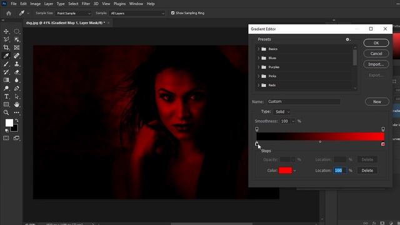
Task: Reset default foreground and background colors
Action: point(7,131)
